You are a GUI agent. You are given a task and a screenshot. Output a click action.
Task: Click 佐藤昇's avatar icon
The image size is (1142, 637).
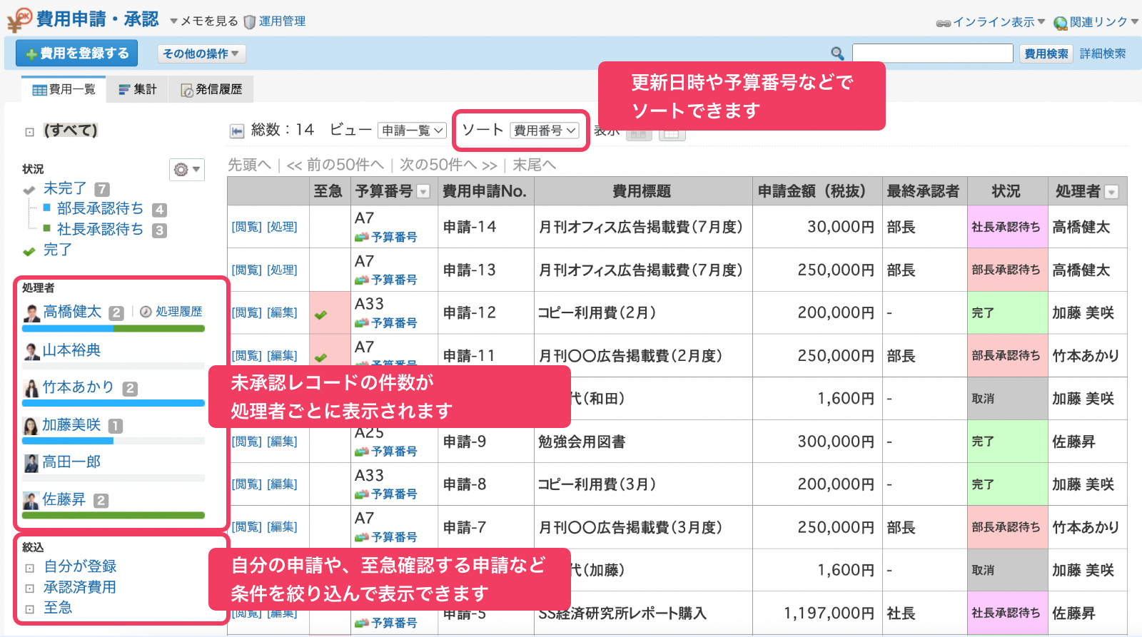pyautogui.click(x=31, y=500)
